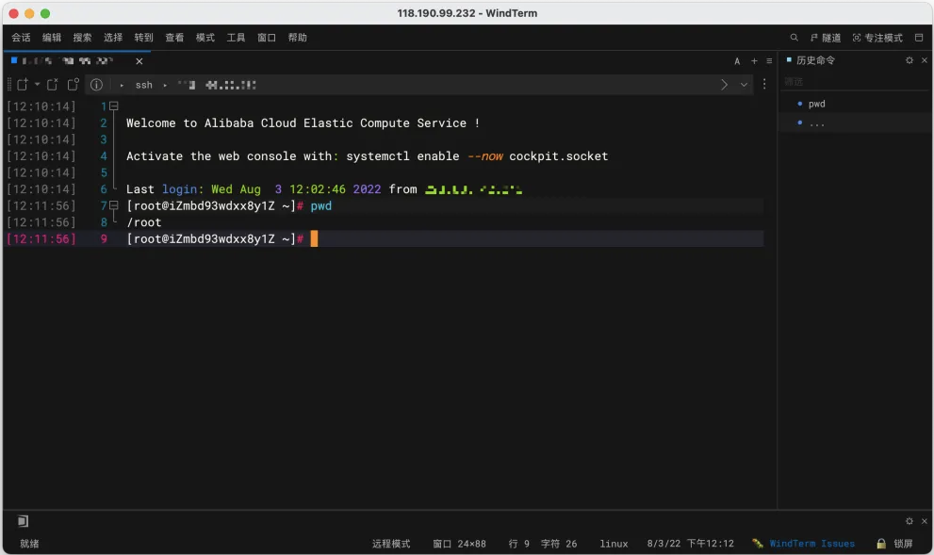The width and height of the screenshot is (934, 555).
Task: Collapse the fold marker at line 1
Action: (x=114, y=106)
